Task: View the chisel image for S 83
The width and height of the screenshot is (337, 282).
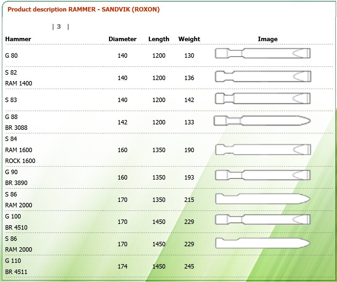Action: (263, 98)
